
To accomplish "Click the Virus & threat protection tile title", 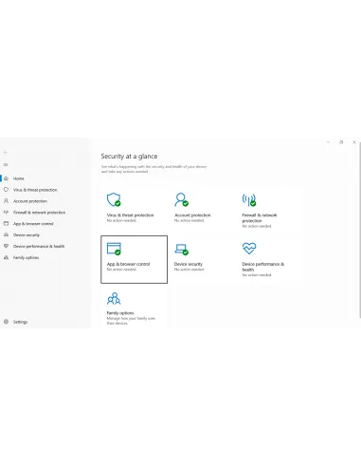I will tap(130, 215).
